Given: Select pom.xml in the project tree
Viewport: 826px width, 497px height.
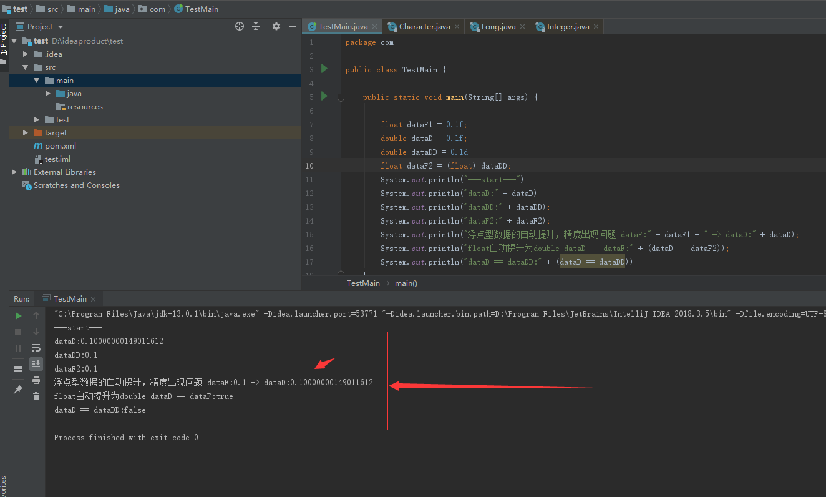Looking at the screenshot, I should 60,146.
